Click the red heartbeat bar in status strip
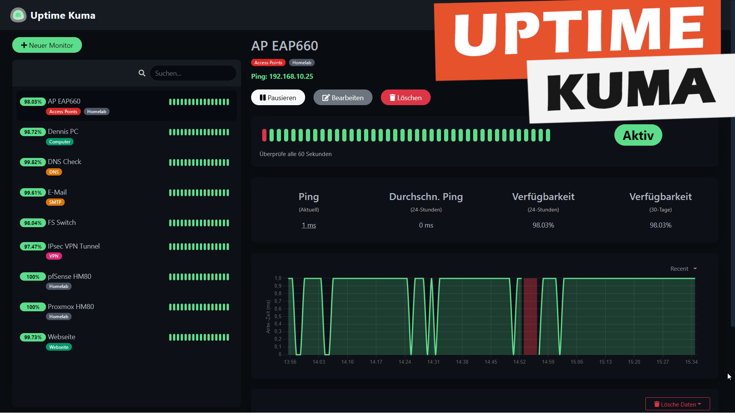Image resolution: width=735 pixels, height=413 pixels. pyautogui.click(x=264, y=135)
